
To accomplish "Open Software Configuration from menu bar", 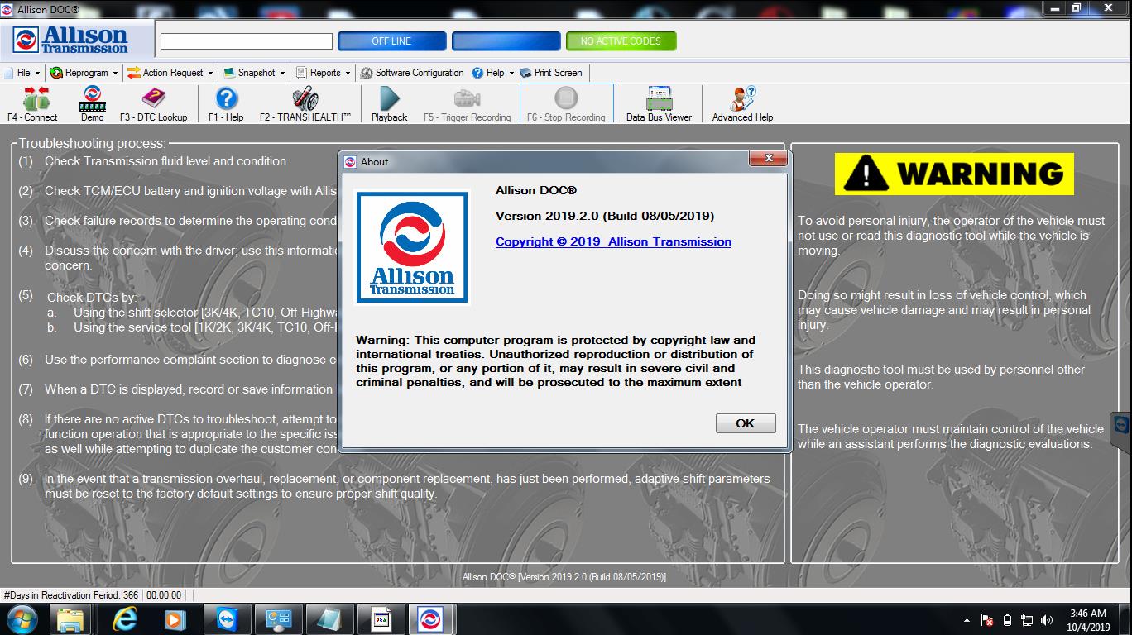I will pyautogui.click(x=411, y=73).
